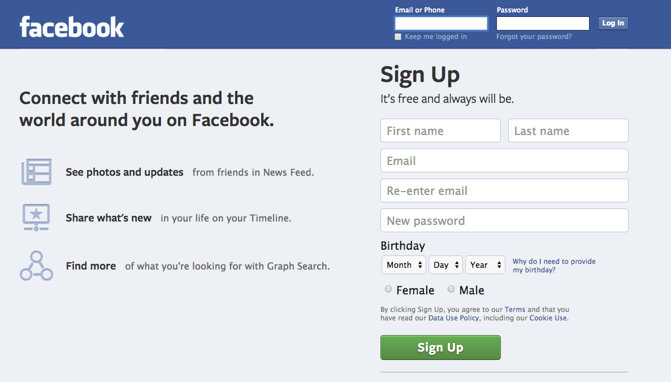This screenshot has width=671, height=382.
Task: Open the Year dropdown
Action: click(x=485, y=265)
